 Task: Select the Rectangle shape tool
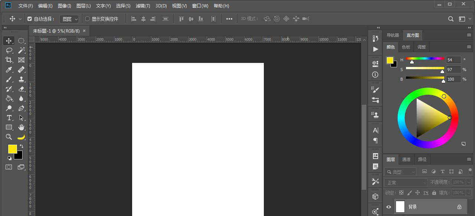(x=9, y=127)
